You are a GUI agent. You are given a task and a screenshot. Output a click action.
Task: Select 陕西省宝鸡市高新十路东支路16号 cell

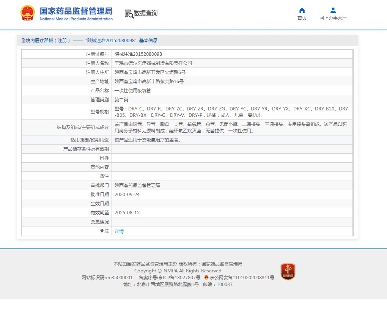149,82
